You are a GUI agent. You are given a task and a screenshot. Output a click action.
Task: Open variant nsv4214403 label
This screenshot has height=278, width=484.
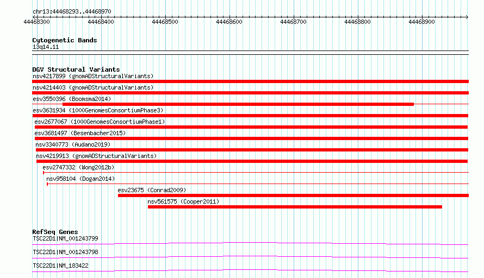(x=93, y=87)
